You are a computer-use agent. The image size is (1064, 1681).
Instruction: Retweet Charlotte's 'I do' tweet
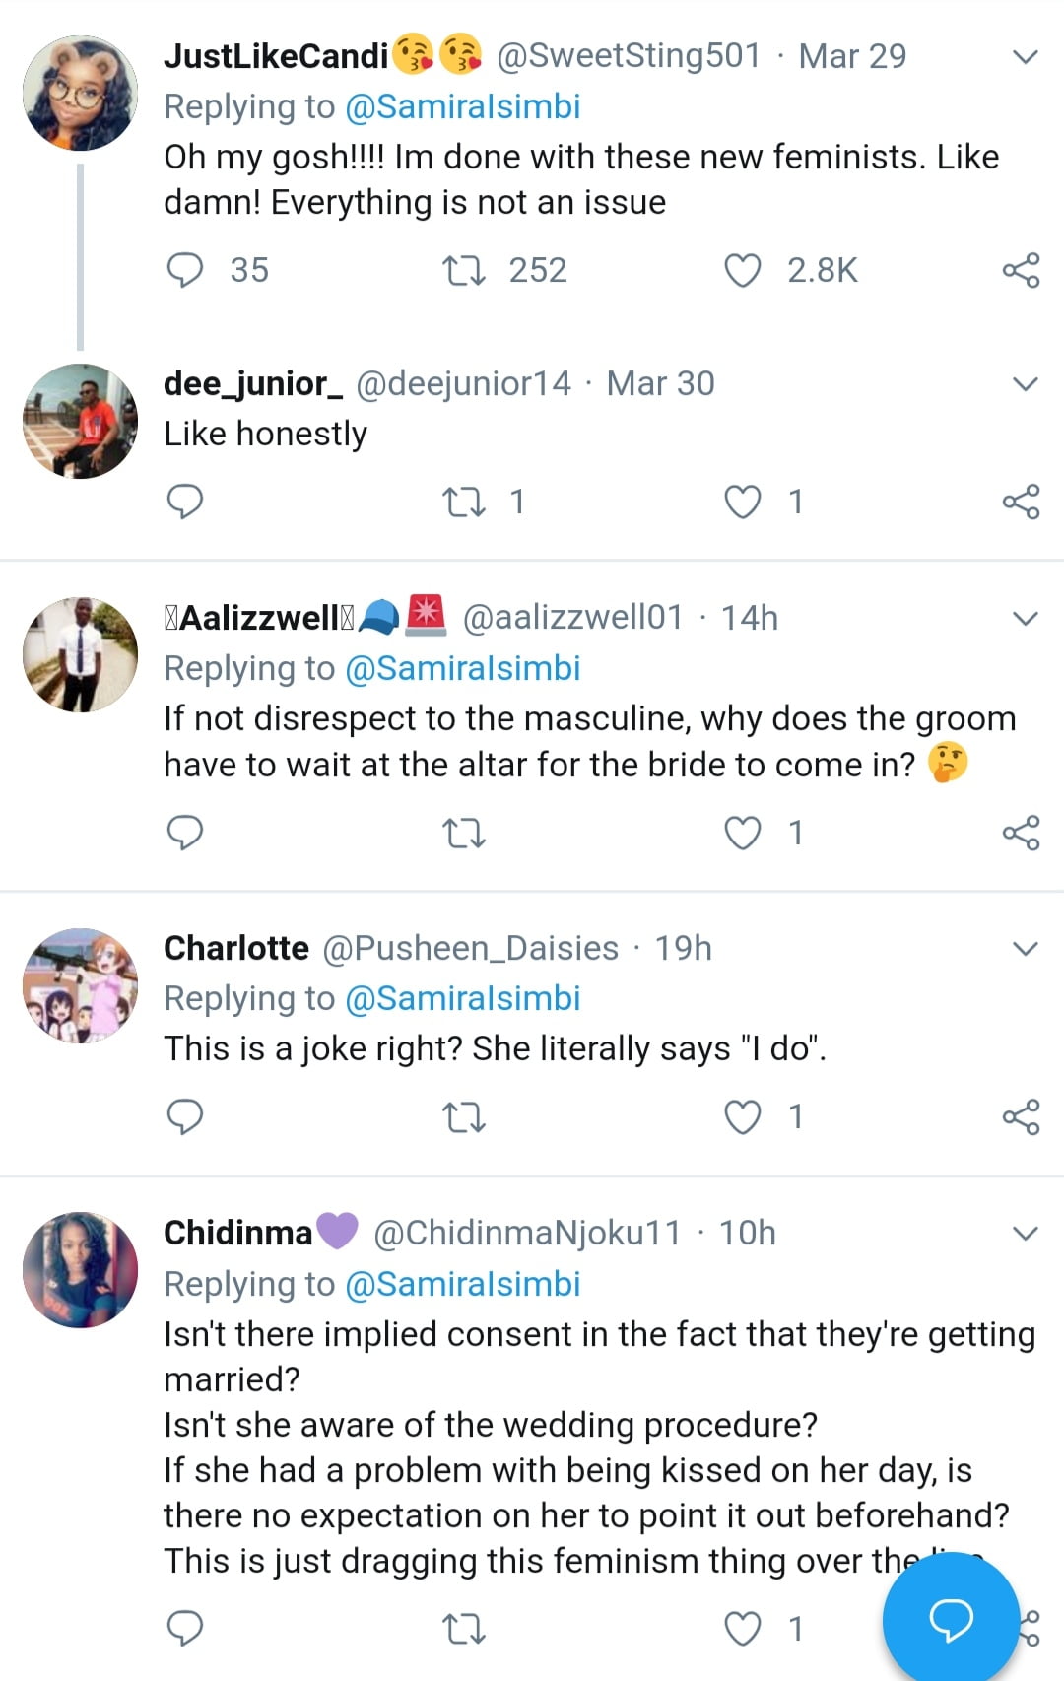pos(463,1117)
